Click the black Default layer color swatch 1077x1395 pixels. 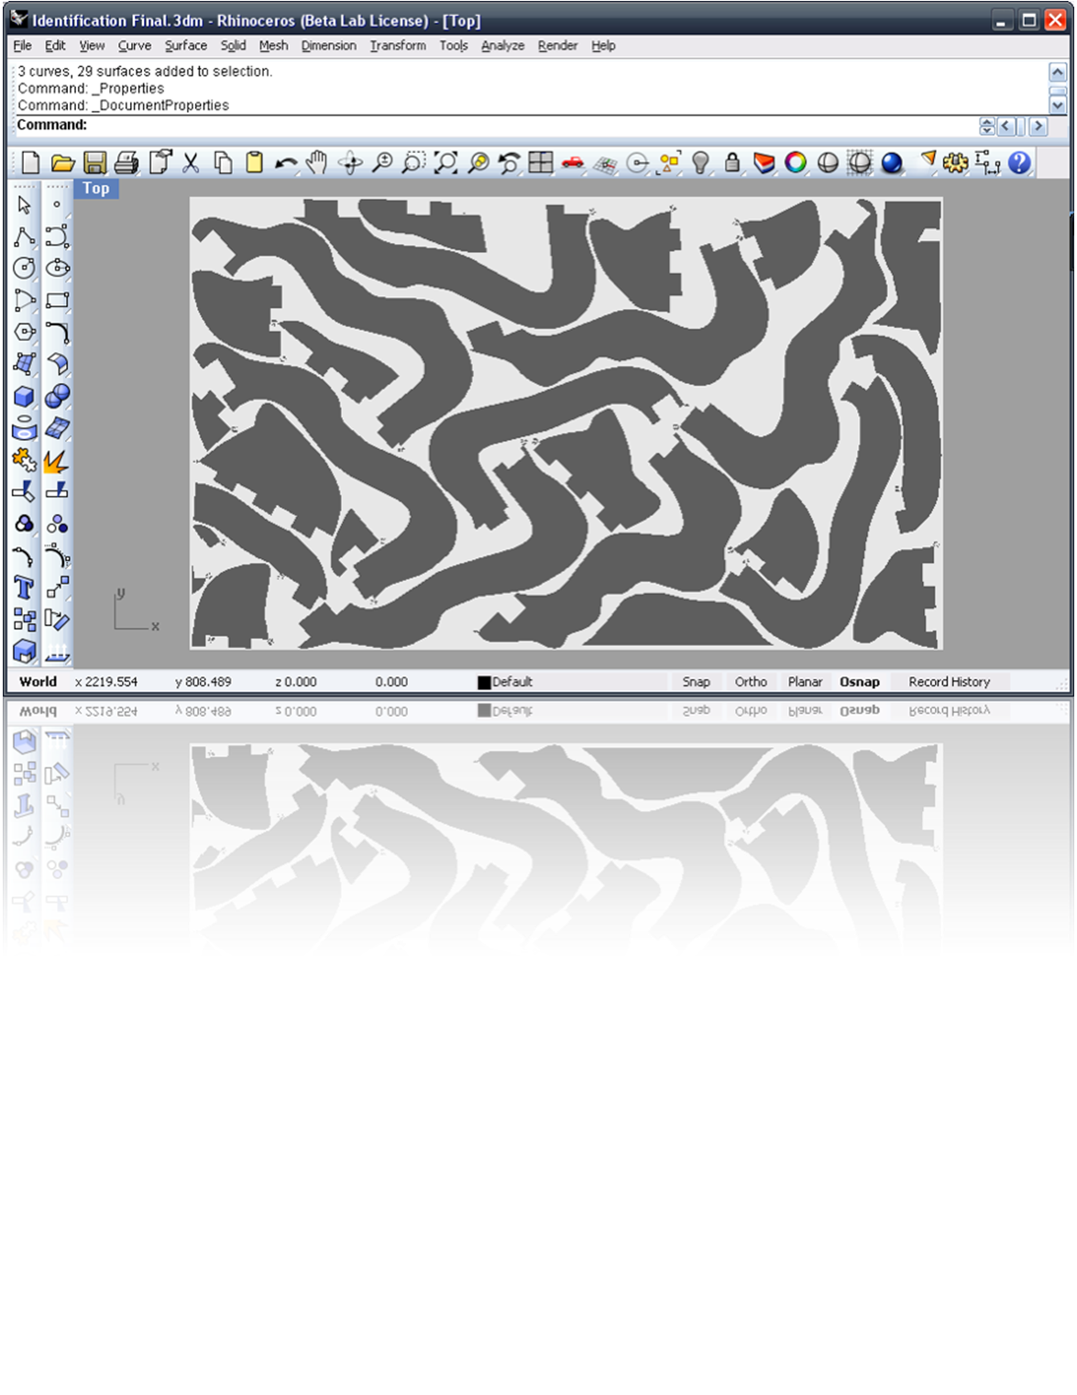click(x=484, y=683)
